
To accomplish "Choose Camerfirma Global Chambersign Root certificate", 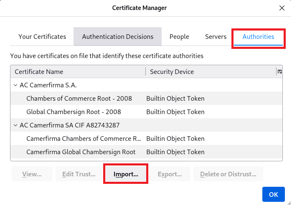I will point(81,152).
